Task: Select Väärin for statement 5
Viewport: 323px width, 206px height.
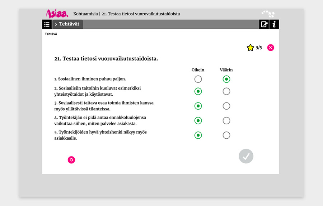Action: coord(226,135)
